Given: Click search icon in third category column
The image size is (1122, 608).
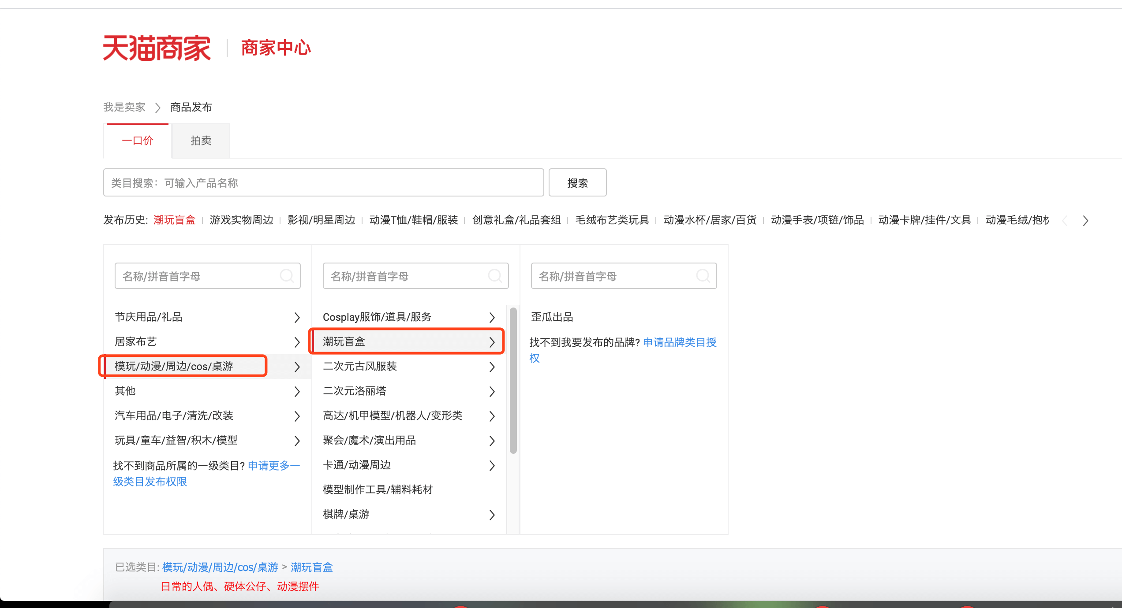Looking at the screenshot, I should click(703, 276).
